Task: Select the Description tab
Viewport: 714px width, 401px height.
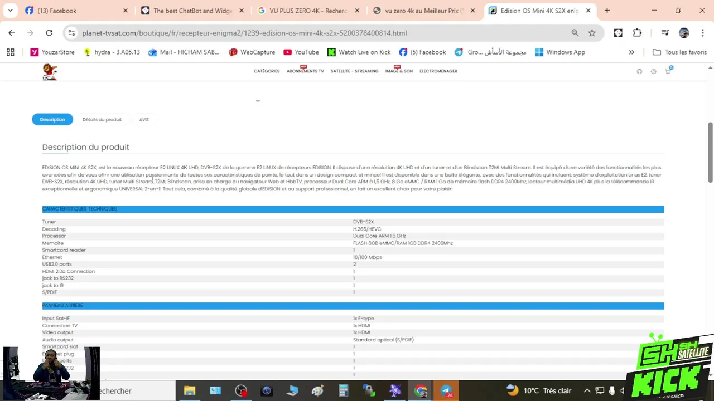Action: coord(52,119)
